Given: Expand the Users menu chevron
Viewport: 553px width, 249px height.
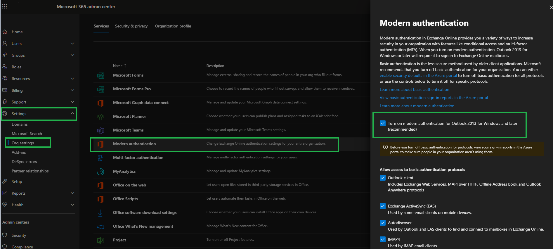Looking at the screenshot, I should (72, 43).
